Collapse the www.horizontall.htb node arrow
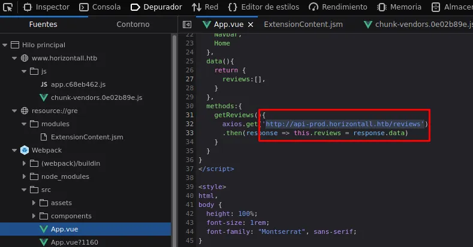The height and width of the screenshot is (247, 473). (14, 58)
